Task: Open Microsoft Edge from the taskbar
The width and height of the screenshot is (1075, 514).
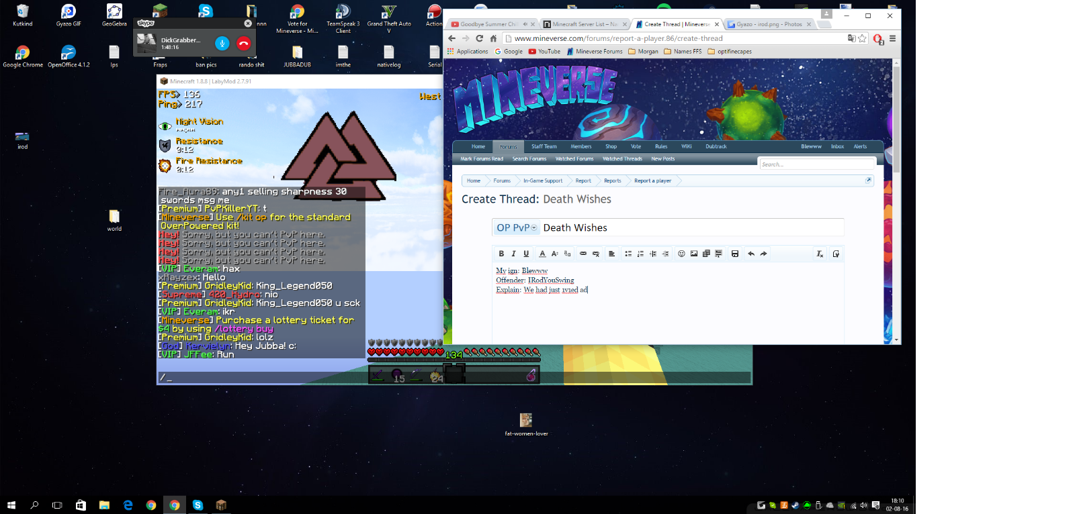Action: click(128, 505)
